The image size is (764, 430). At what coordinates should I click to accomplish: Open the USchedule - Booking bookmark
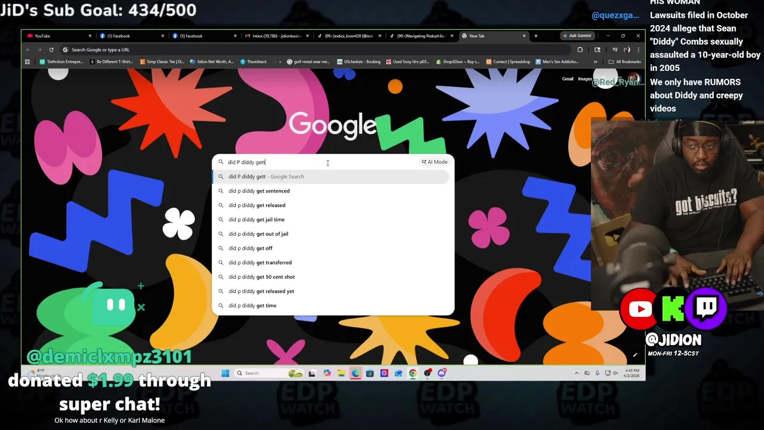[x=358, y=62]
